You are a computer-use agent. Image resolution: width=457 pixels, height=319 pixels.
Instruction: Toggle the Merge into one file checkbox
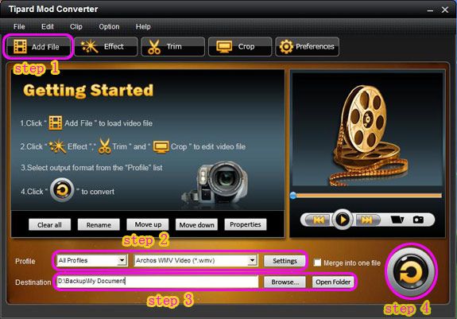click(317, 263)
